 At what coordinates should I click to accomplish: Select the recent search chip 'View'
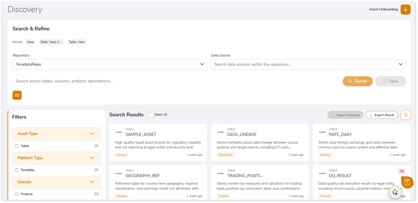30,42
